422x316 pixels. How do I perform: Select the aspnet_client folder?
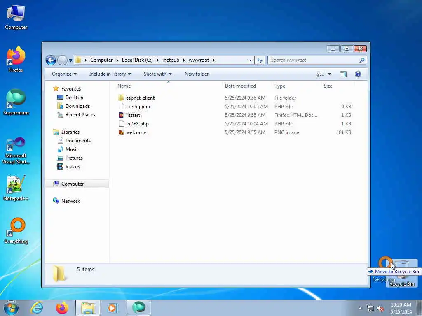(x=136, y=98)
